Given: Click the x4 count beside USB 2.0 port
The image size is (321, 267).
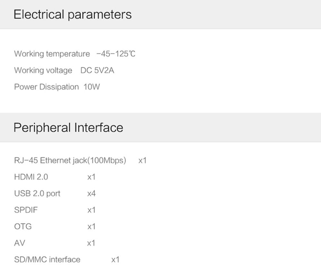Looking at the screenshot, I should 91,194.
